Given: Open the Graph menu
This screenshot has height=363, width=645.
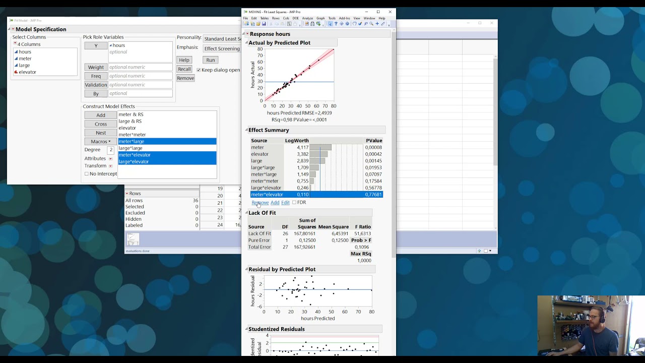Looking at the screenshot, I should (320, 18).
